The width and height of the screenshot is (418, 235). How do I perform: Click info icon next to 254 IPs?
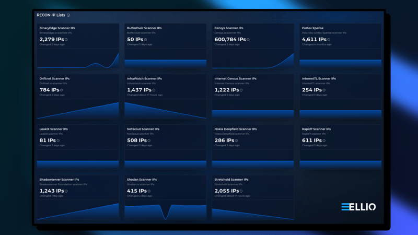point(324,90)
